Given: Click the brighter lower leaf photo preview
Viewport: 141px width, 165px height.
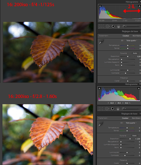Looking at the screenshot, I should [48, 135].
